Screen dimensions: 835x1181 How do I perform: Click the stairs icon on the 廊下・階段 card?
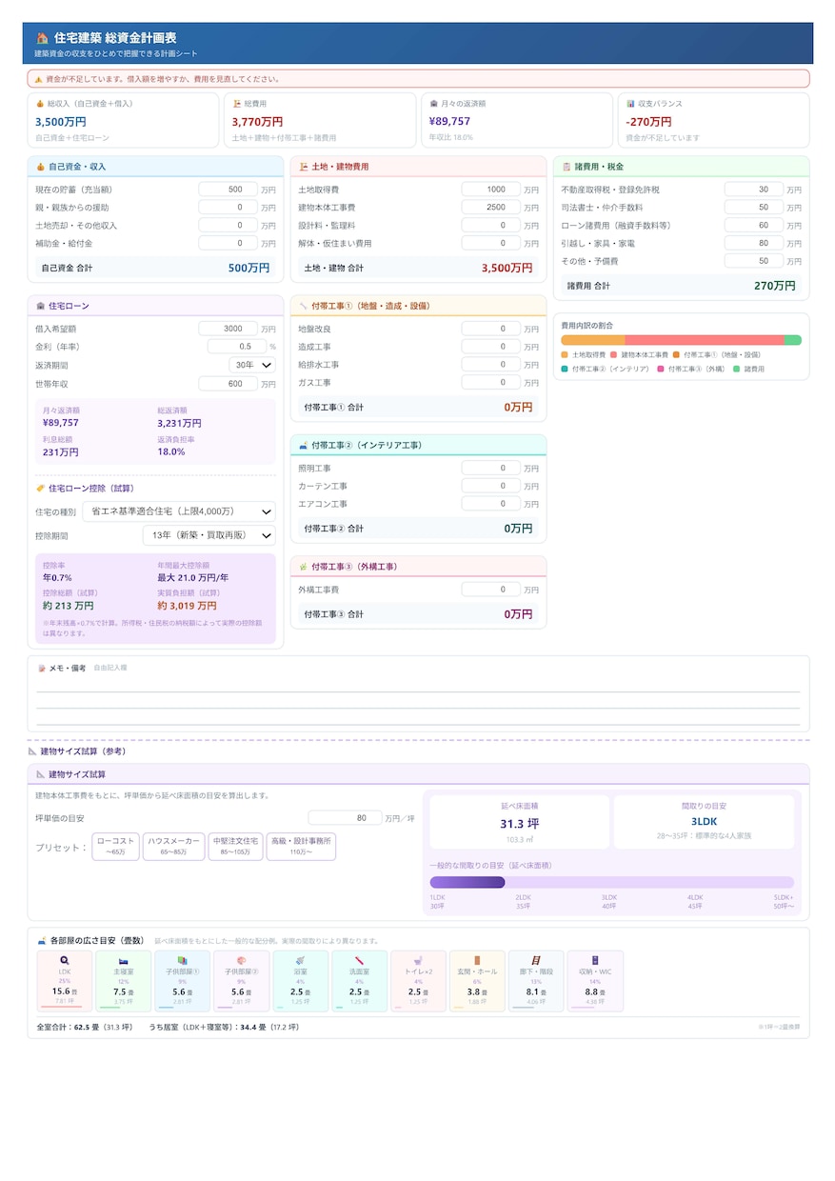536,961
